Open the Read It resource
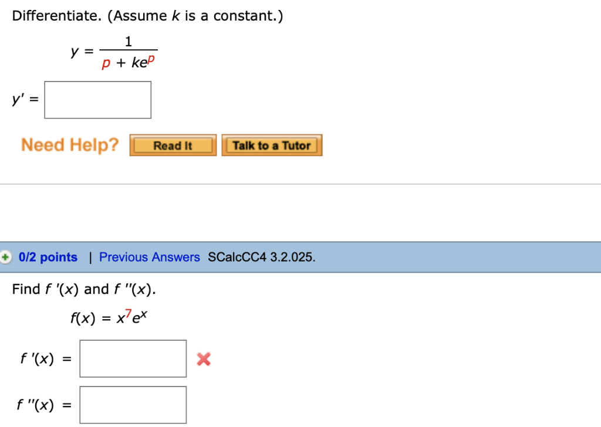The width and height of the screenshot is (601, 427). [173, 145]
